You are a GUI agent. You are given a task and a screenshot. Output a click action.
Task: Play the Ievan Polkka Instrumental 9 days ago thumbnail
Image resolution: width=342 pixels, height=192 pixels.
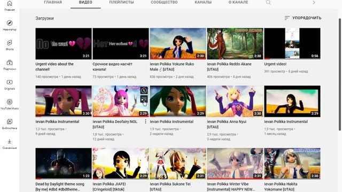[x=64, y=101]
